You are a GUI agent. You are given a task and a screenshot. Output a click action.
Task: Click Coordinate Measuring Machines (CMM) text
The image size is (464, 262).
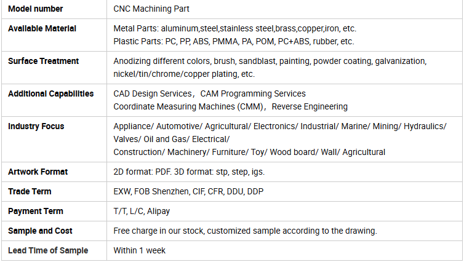(x=188, y=106)
